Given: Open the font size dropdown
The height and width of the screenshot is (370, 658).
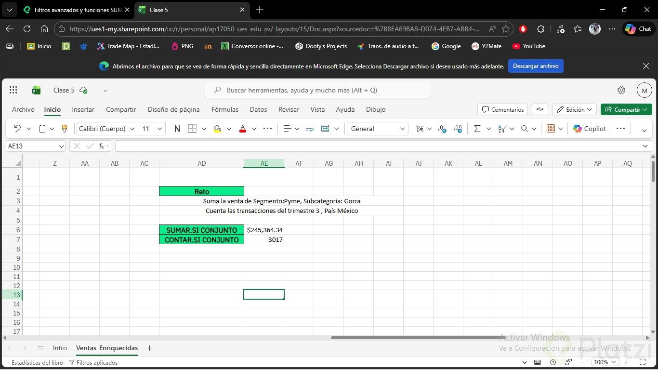Looking at the screenshot, I should 160,129.
